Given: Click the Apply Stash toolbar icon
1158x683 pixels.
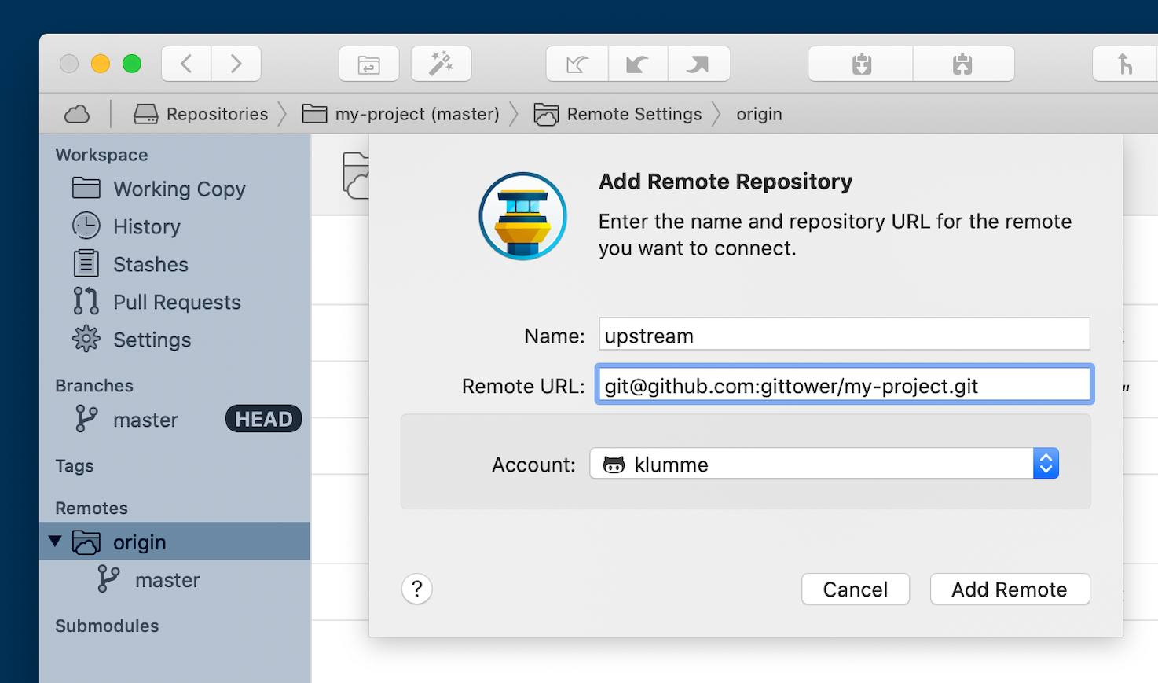Looking at the screenshot, I should coord(963,64).
